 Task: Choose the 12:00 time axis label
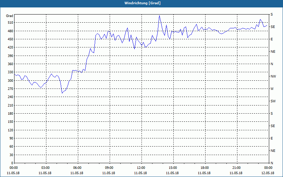[142, 168]
